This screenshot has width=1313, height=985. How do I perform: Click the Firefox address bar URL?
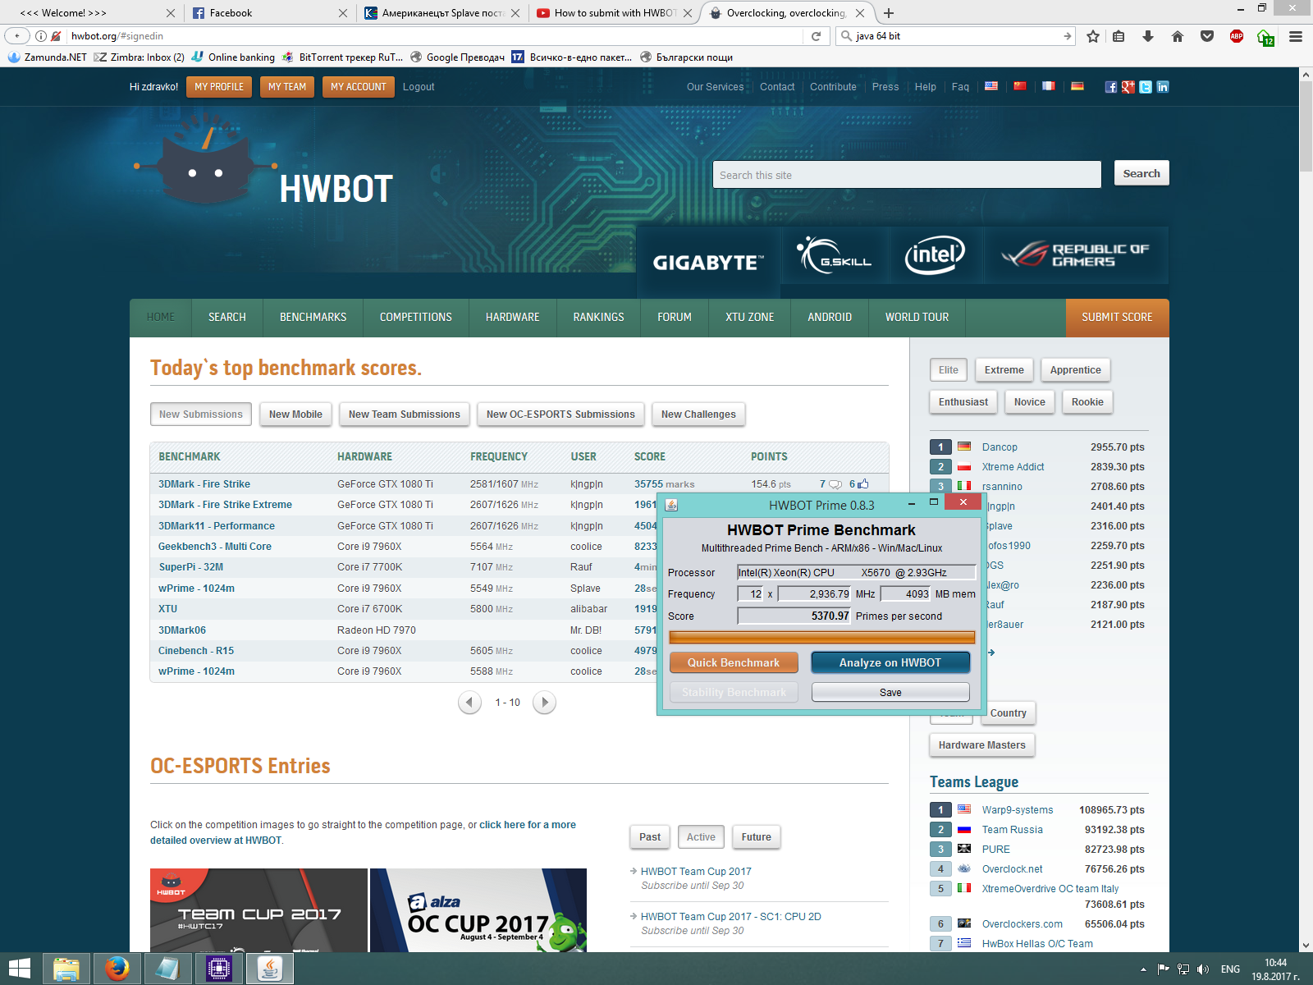(435, 36)
